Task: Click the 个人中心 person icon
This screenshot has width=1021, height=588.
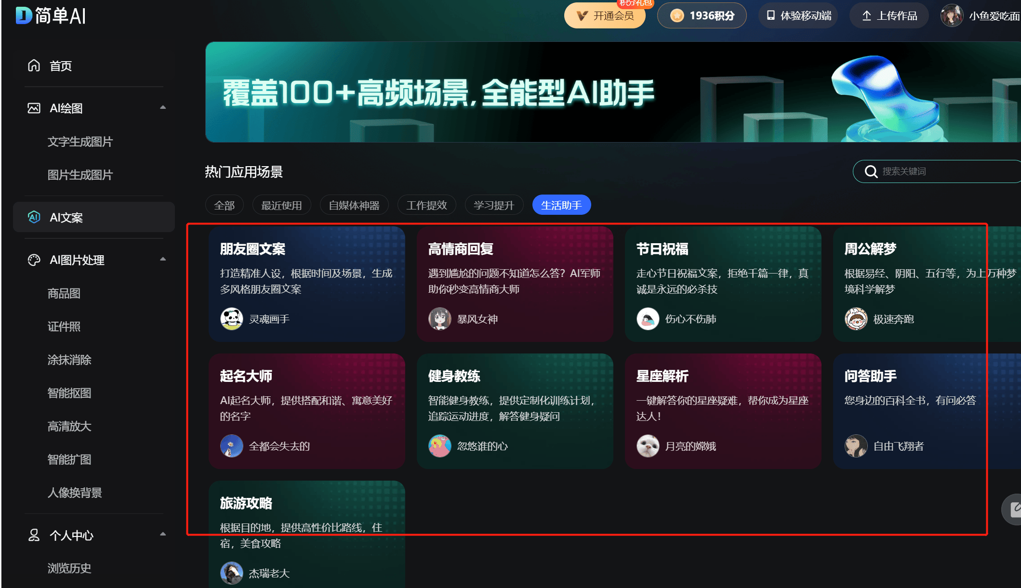Action: (34, 535)
